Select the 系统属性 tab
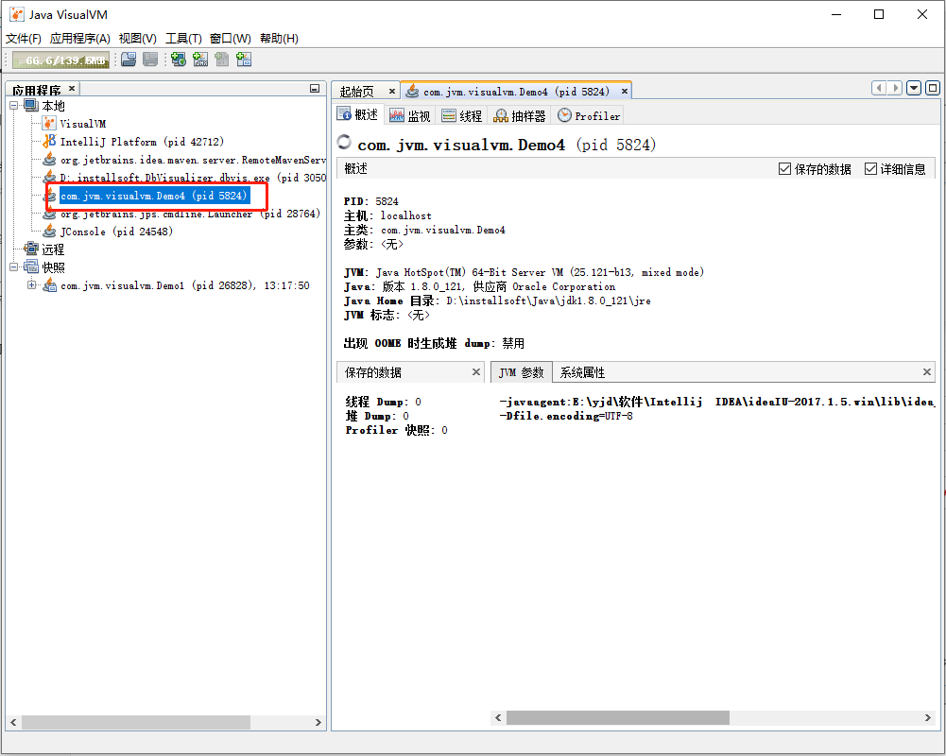Screen dimensions: 946x756 pyautogui.click(x=582, y=372)
